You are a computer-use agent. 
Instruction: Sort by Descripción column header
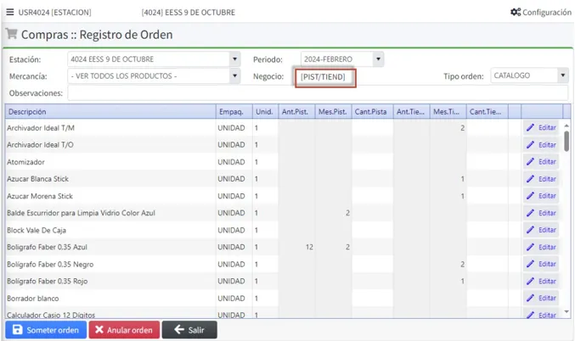[110, 112]
